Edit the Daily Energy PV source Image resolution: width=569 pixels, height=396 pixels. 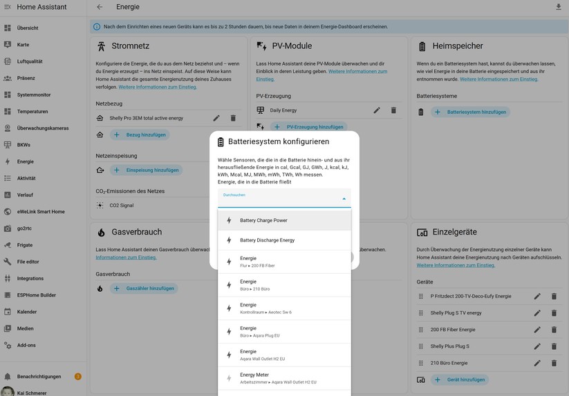pos(377,110)
